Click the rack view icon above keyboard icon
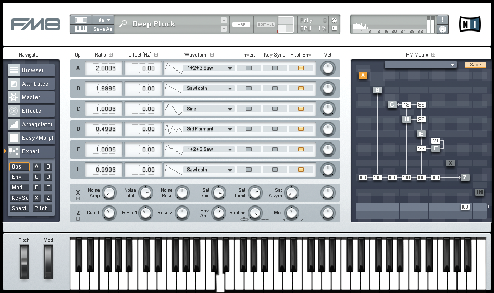The height and width of the screenshot is (293, 494). (81, 20)
